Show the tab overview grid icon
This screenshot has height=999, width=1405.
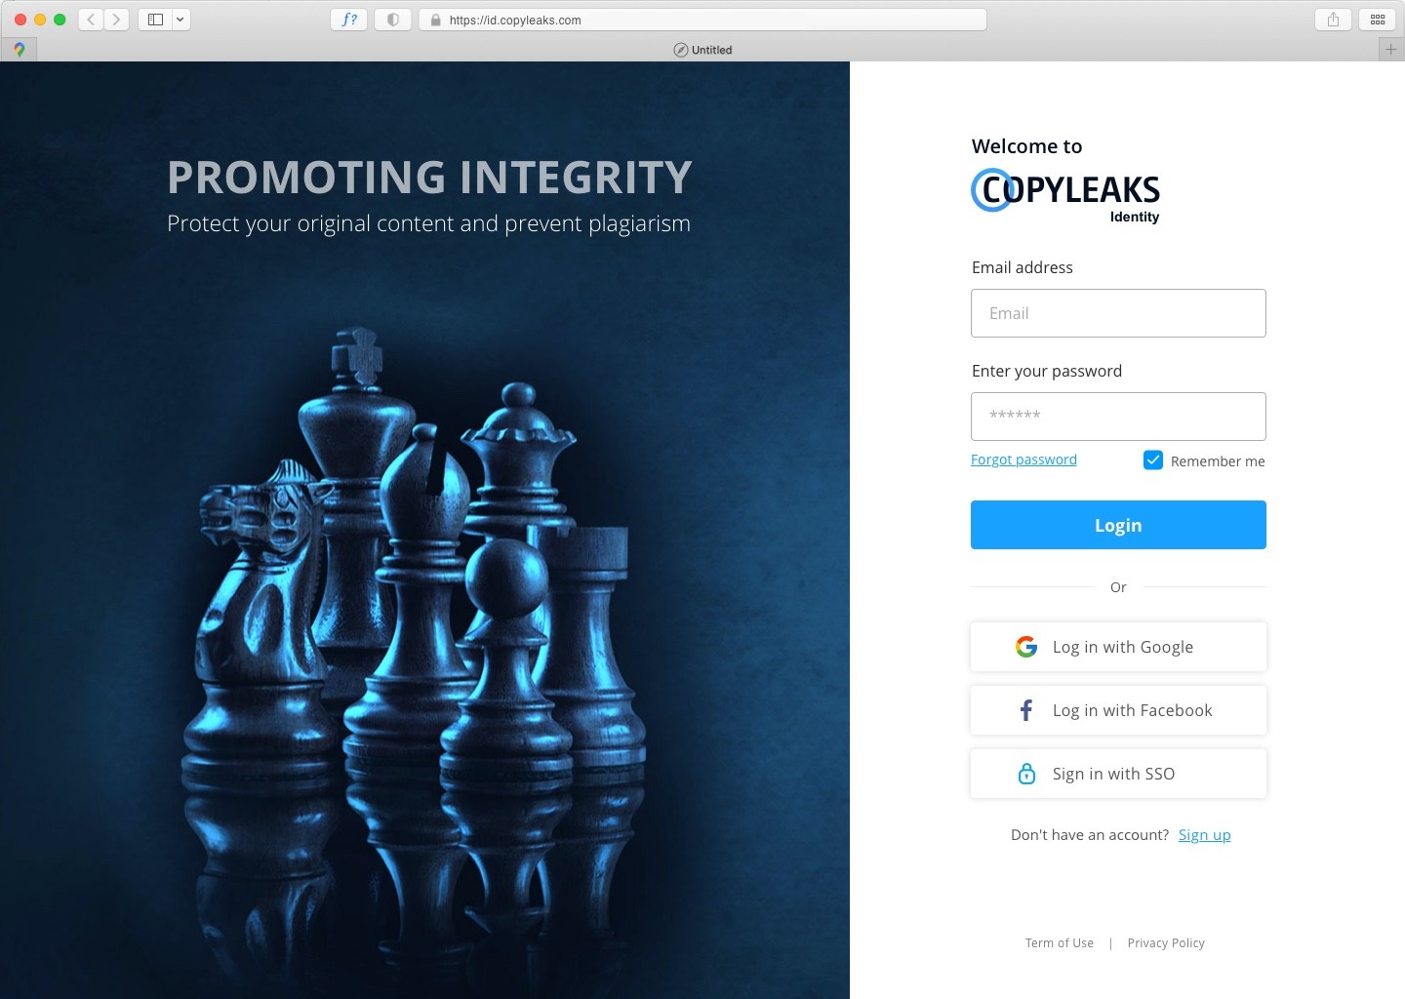pyautogui.click(x=1378, y=20)
